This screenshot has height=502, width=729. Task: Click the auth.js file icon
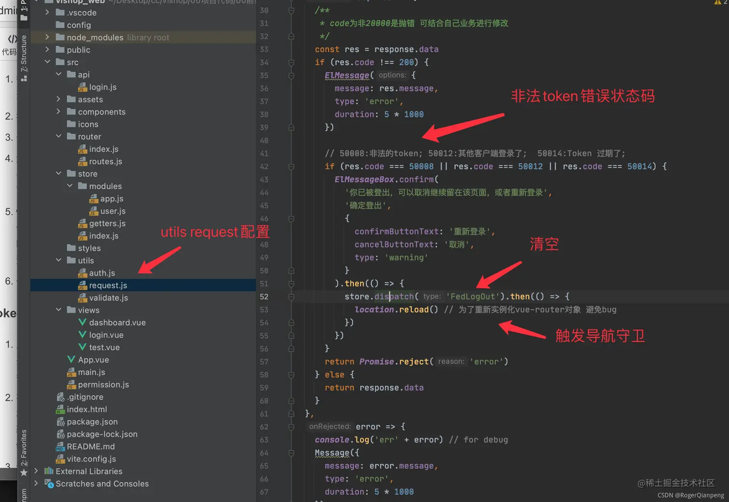tap(82, 273)
